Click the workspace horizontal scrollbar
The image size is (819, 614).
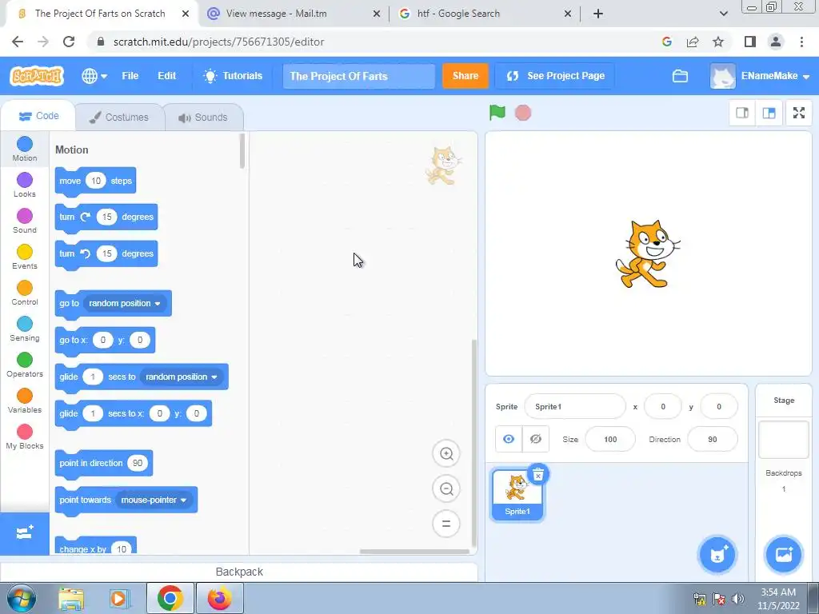coord(414,552)
